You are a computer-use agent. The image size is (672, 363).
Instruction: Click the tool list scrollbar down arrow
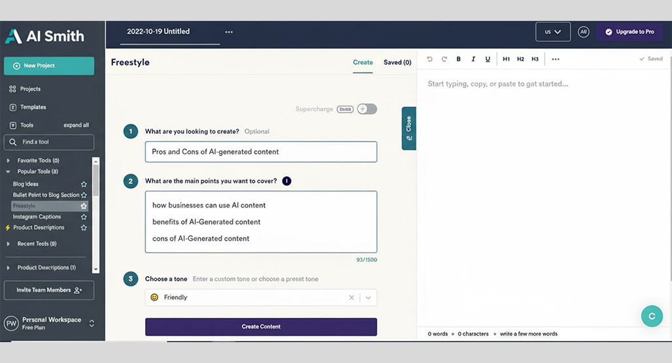tap(96, 269)
